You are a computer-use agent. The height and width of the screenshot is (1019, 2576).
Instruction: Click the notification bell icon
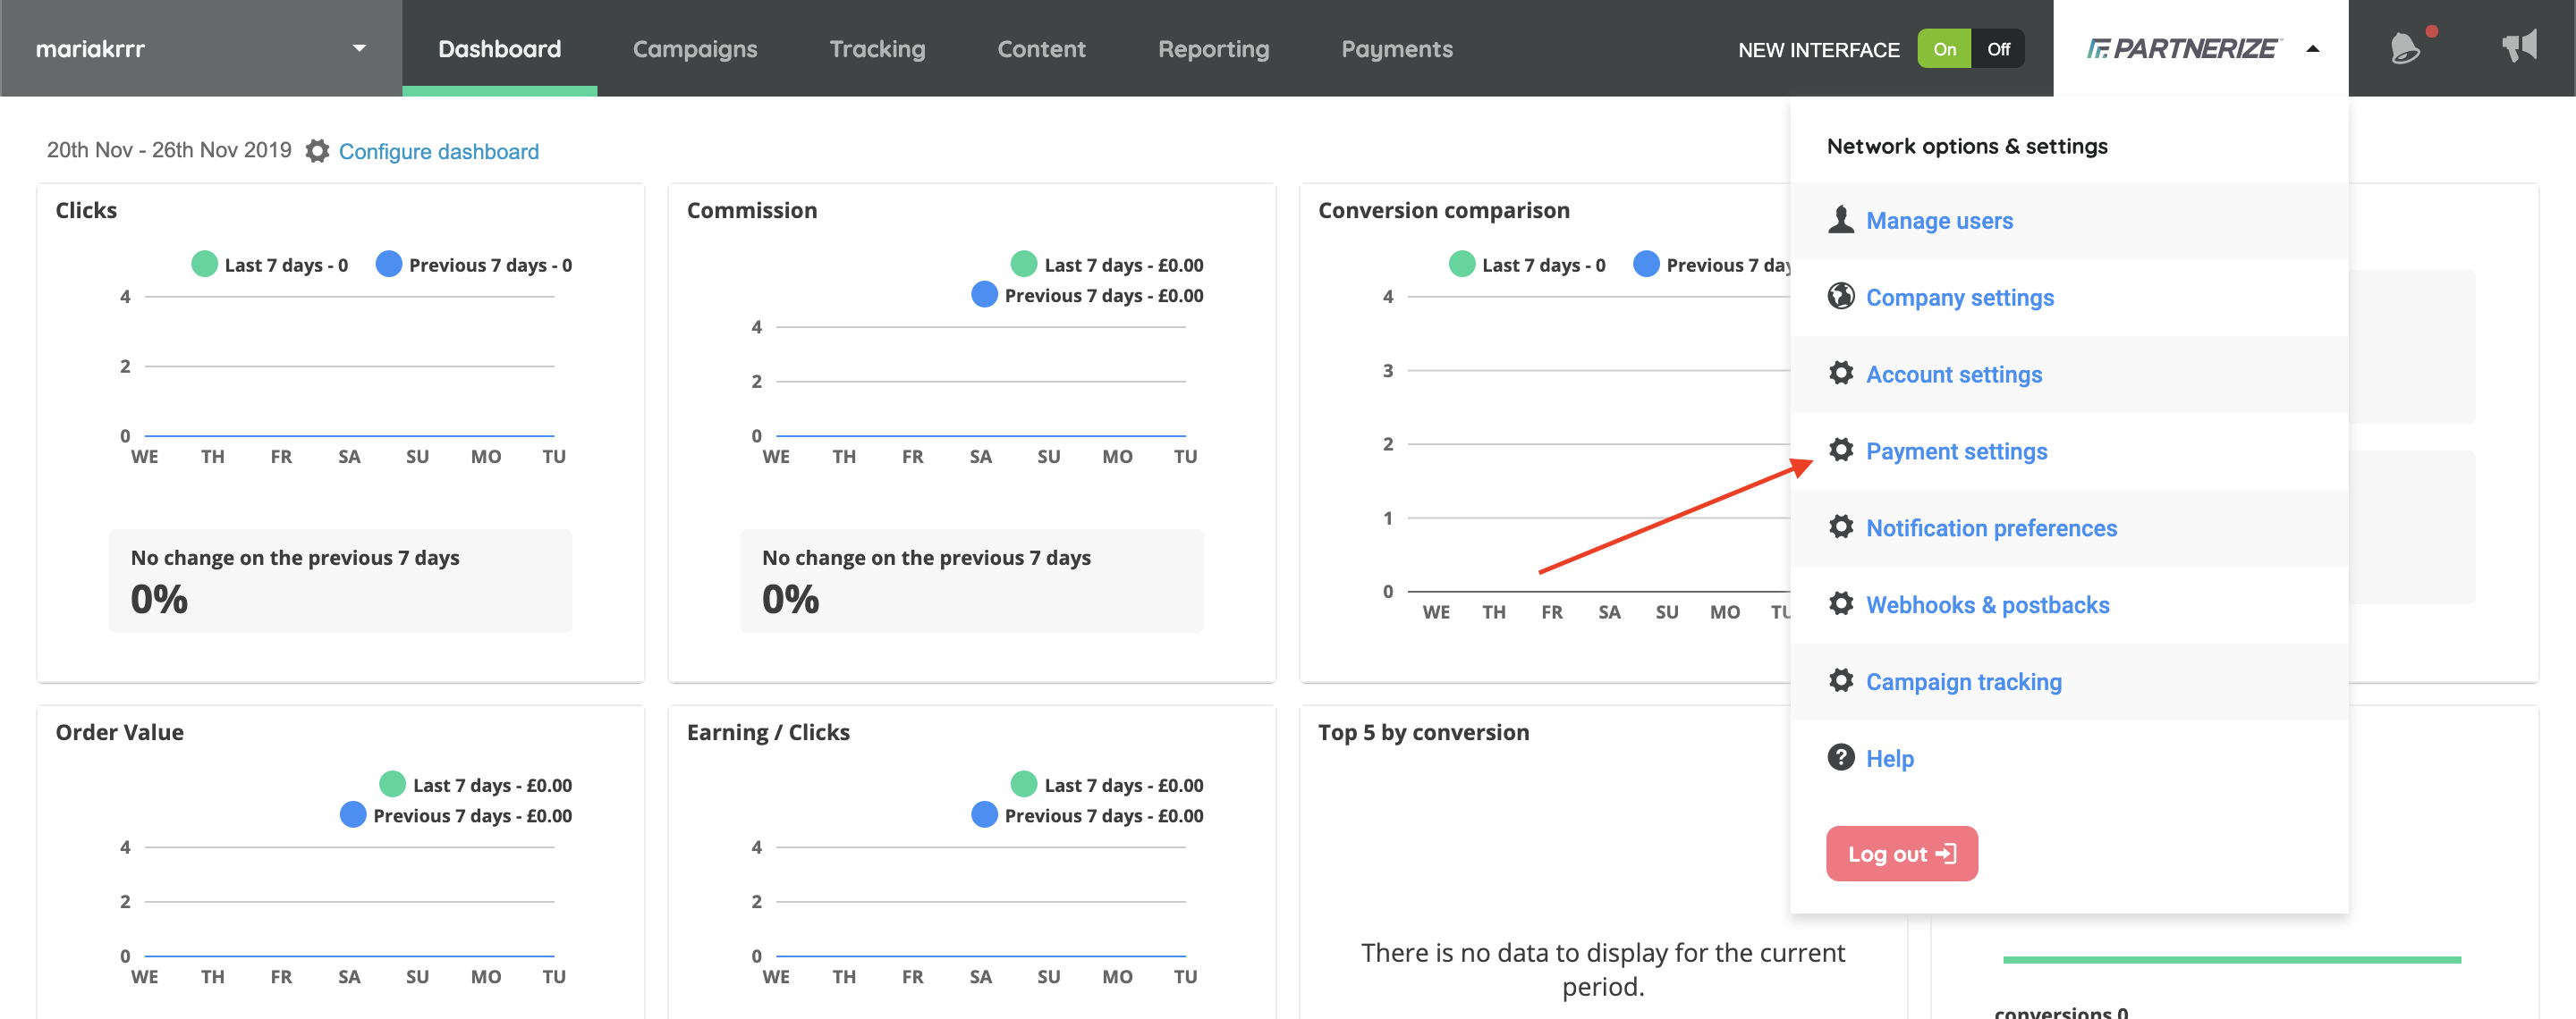pyautogui.click(x=2404, y=48)
